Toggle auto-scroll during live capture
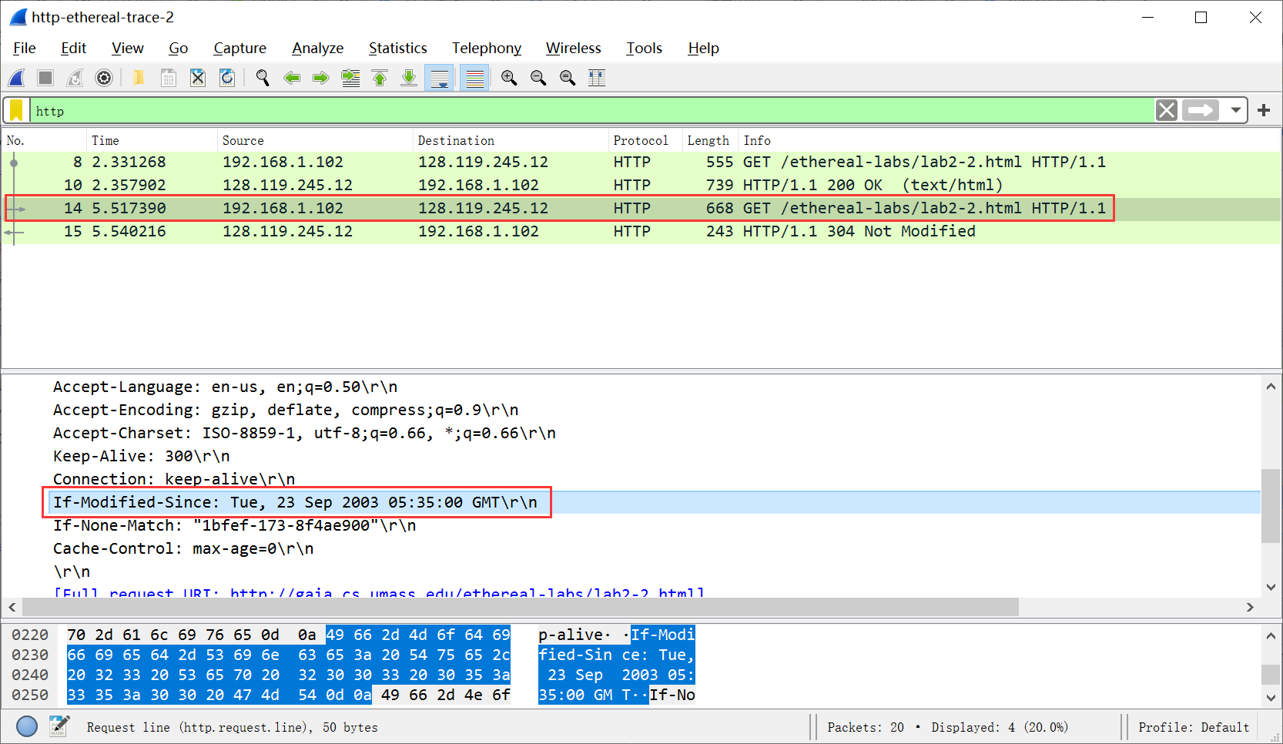 [440, 78]
